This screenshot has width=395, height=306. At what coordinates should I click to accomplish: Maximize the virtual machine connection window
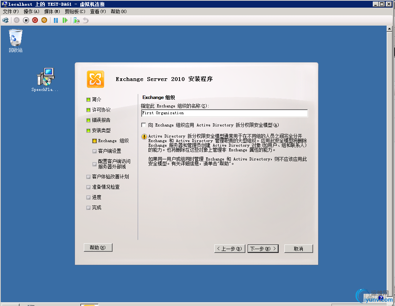pyautogui.click(x=382, y=4)
